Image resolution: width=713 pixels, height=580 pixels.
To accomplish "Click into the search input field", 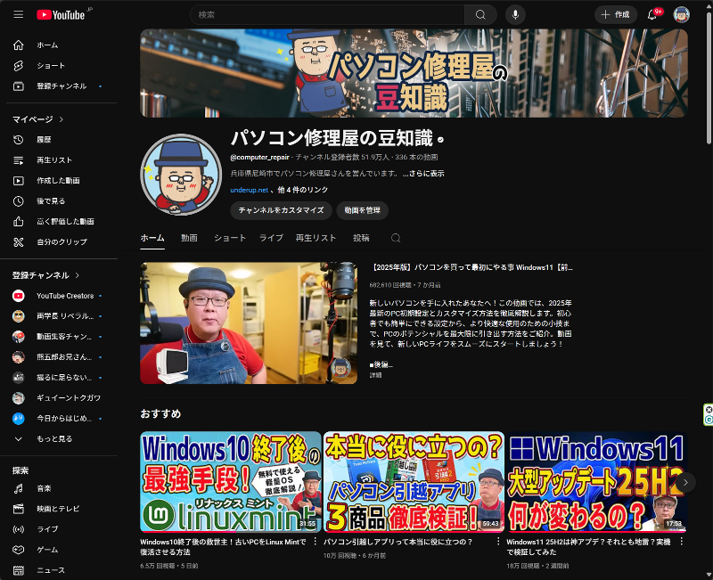I will tap(312, 14).
